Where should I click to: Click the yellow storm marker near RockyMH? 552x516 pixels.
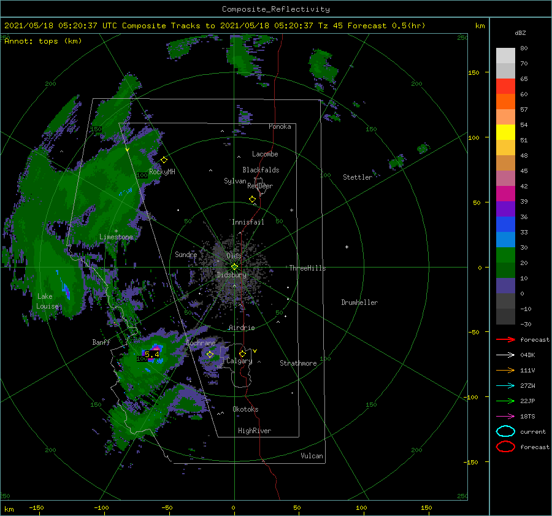click(164, 160)
